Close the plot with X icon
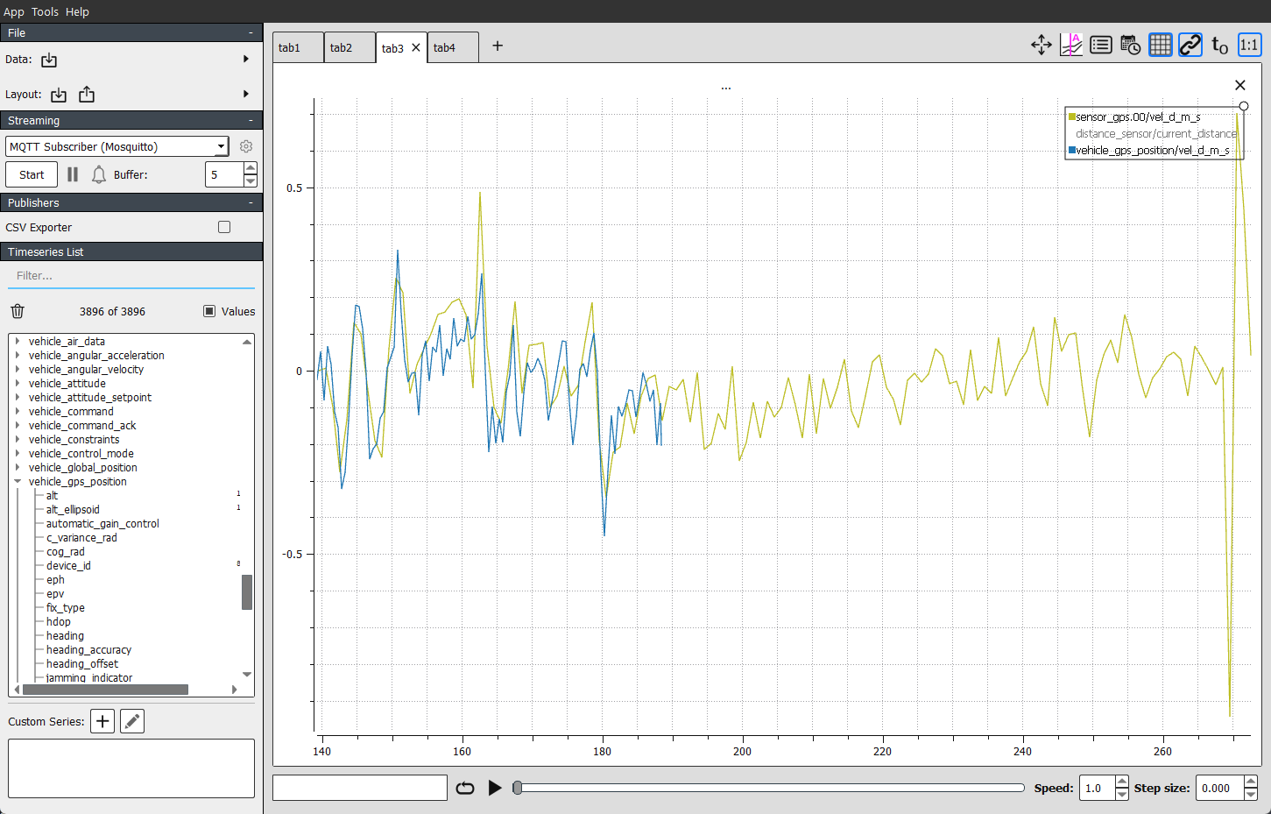This screenshot has width=1271, height=814. 1240,85
